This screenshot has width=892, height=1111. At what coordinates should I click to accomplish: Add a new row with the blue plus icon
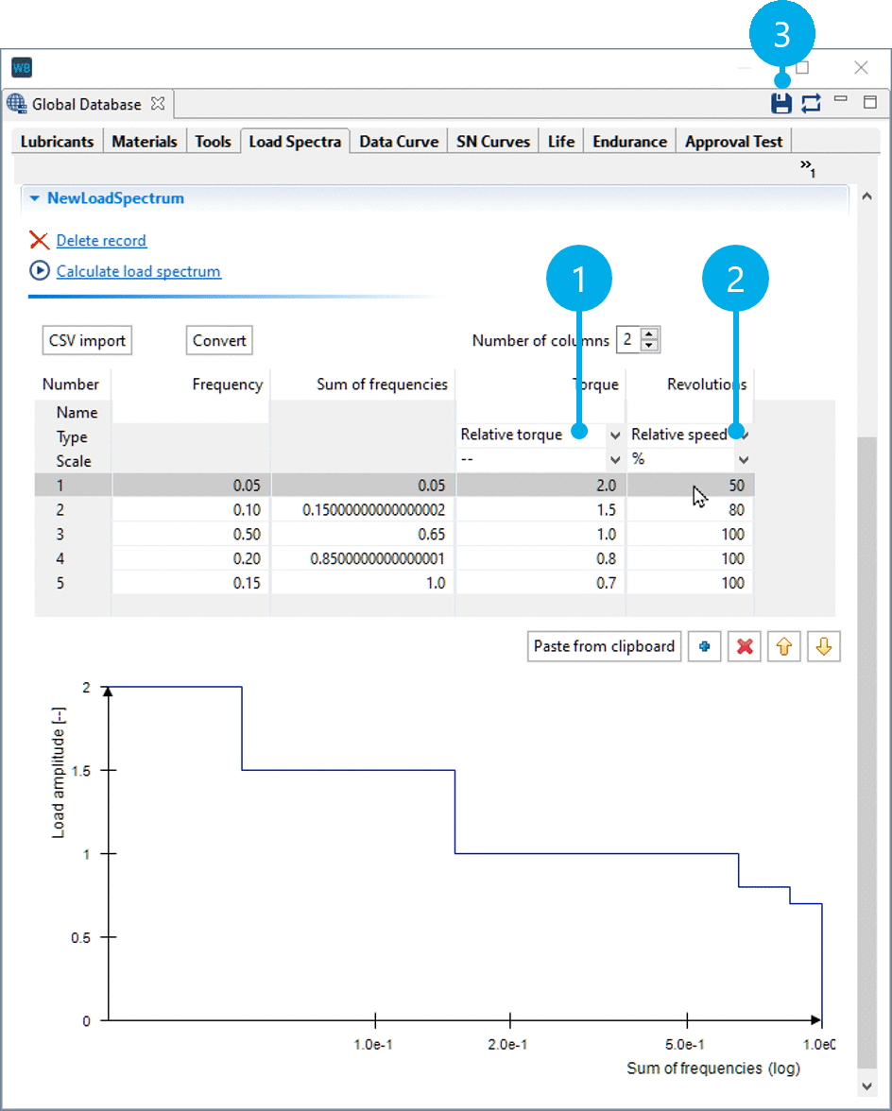pos(704,646)
